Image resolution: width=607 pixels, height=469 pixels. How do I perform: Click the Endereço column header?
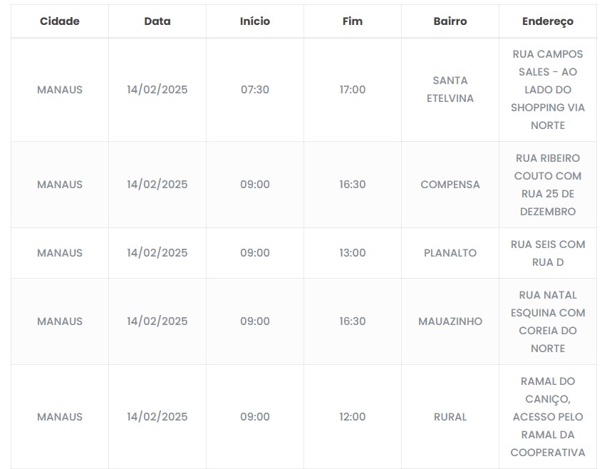548,21
